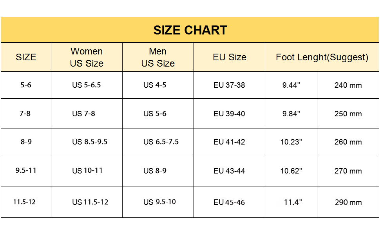Viewport: 380px width, 235px height.
Task: Click the 9.84" foot length cell
Action: pos(291,114)
